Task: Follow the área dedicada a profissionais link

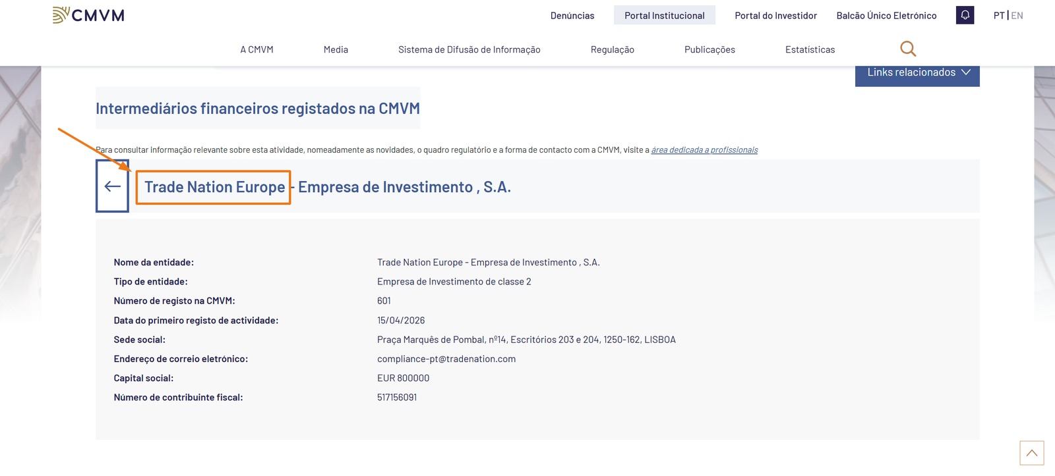Action: pyautogui.click(x=704, y=150)
